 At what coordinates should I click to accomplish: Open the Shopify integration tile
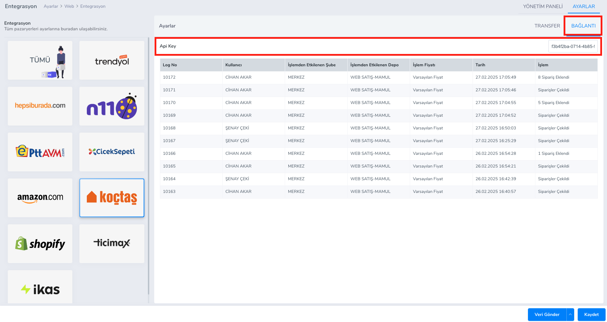40,244
